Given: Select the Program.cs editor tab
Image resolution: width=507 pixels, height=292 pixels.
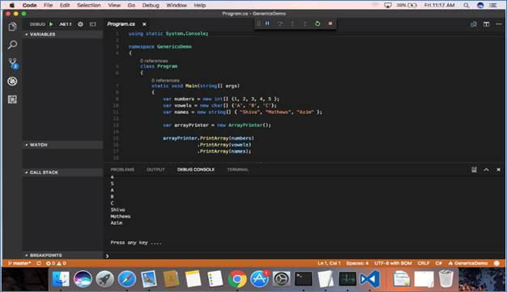Looking at the screenshot, I should pyautogui.click(x=121, y=24).
